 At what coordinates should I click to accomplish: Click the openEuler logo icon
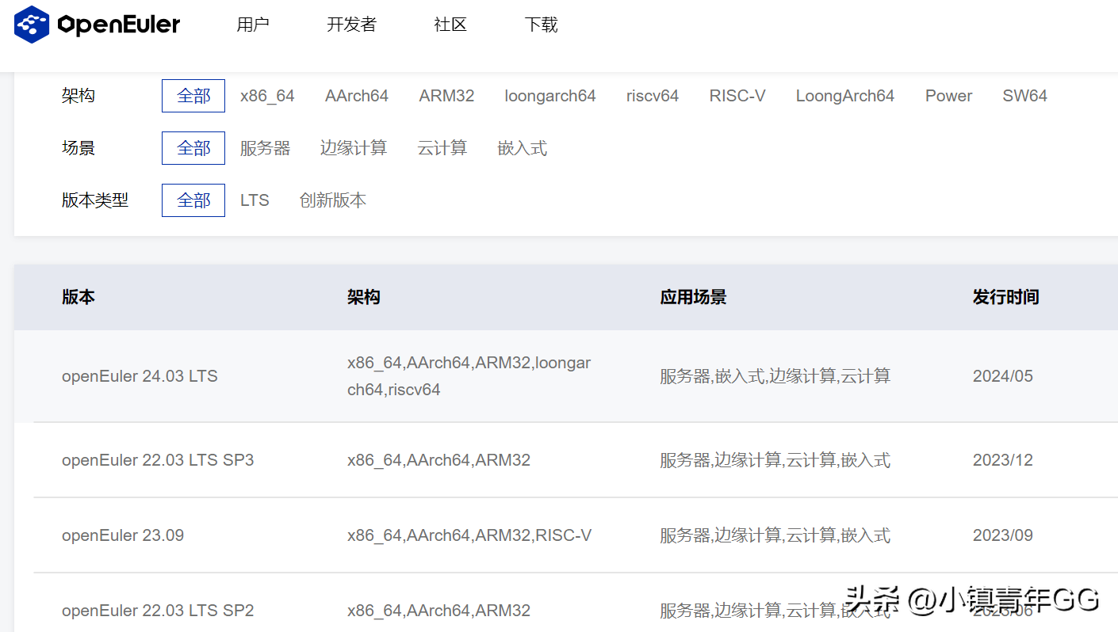click(32, 25)
